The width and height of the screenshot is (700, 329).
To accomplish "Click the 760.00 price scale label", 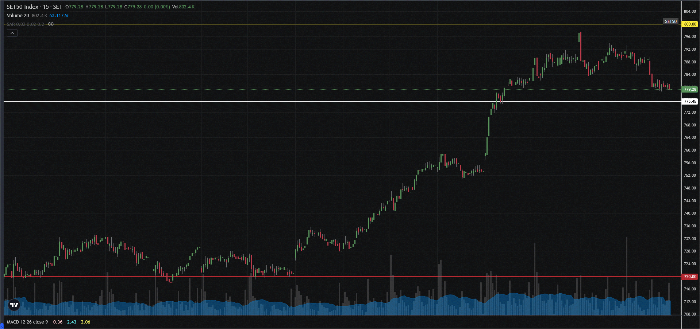I will pos(690,150).
